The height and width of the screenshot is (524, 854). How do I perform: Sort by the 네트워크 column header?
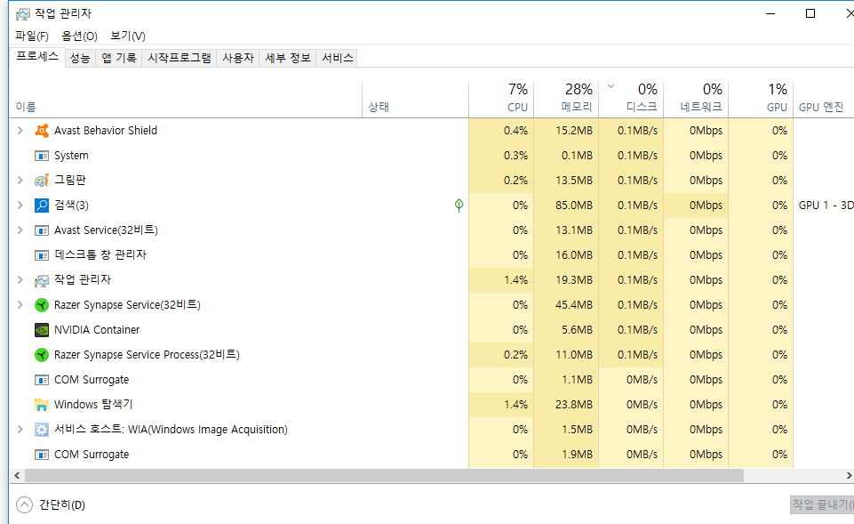coord(696,100)
